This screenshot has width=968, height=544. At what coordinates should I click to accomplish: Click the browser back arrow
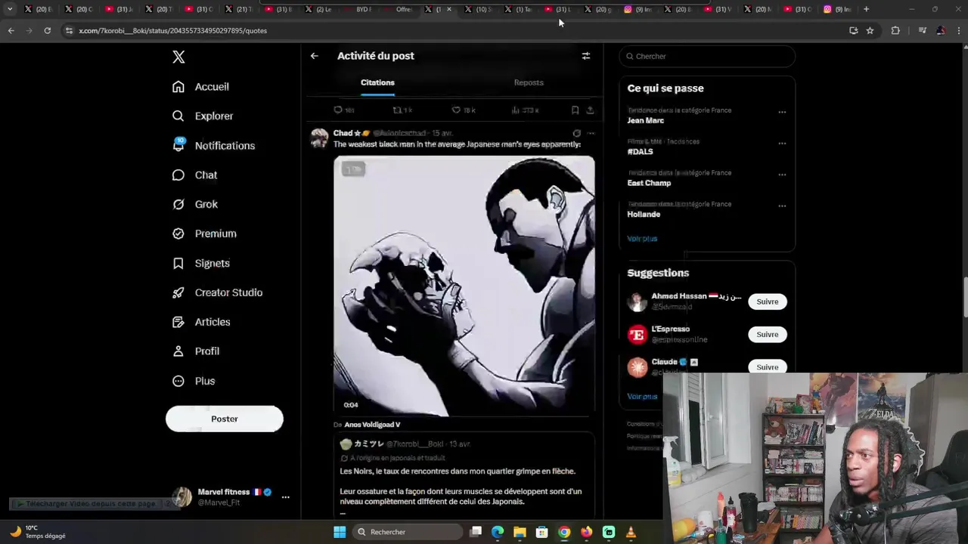(11, 31)
